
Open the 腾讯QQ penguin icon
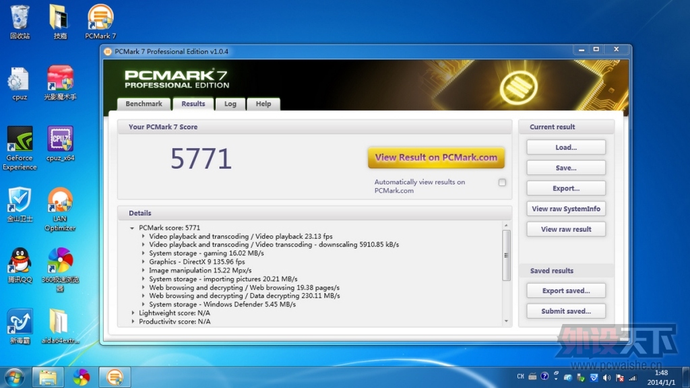click(x=20, y=265)
